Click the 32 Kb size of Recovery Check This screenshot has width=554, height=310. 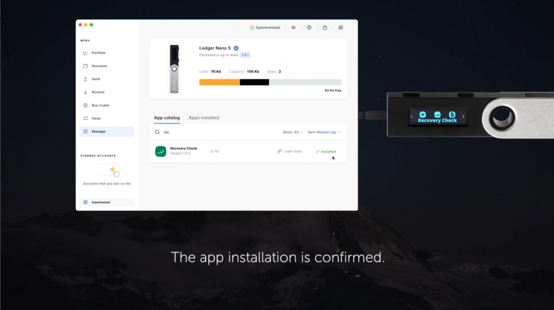(214, 151)
